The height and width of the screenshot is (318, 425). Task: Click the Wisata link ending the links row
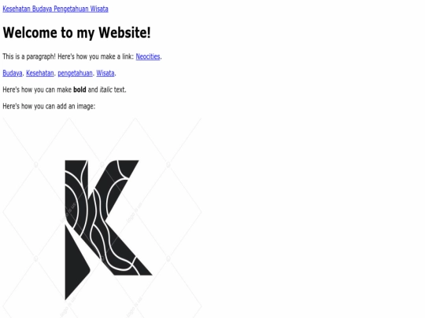(105, 73)
